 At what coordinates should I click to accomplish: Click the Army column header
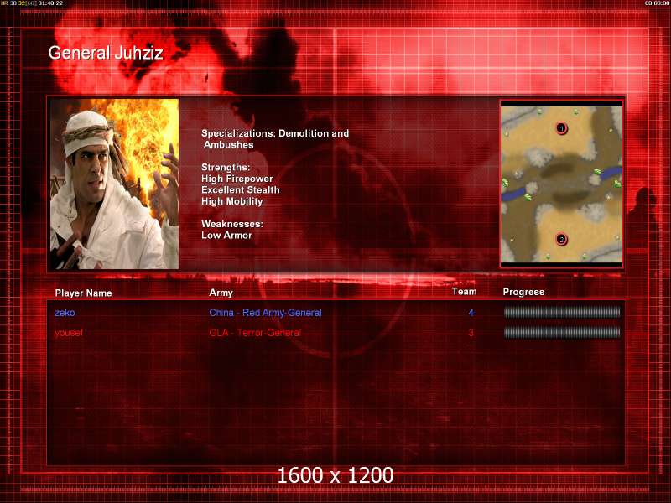coord(221,293)
